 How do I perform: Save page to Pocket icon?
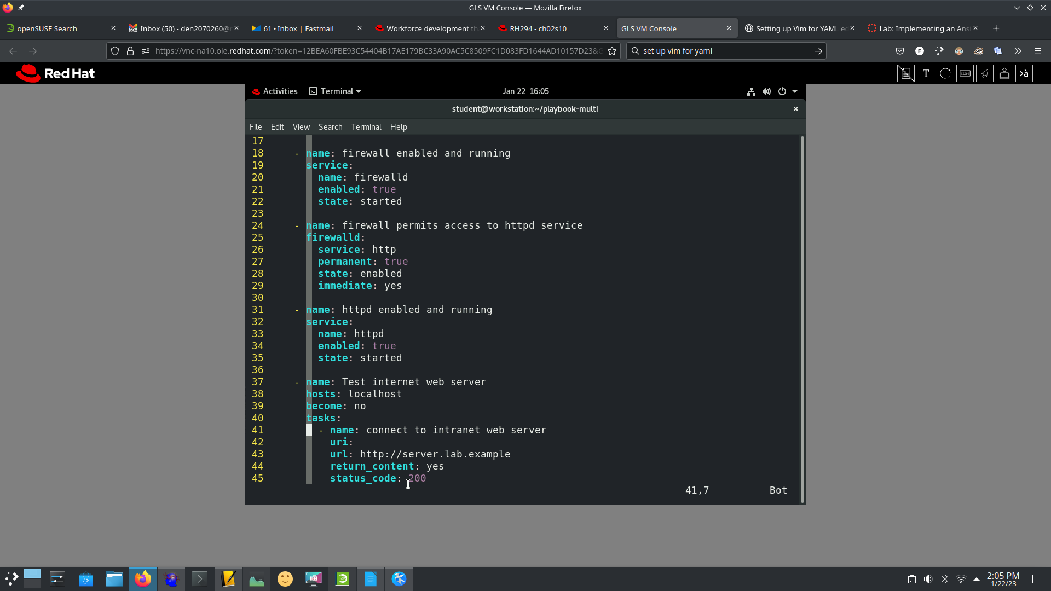pos(900,51)
